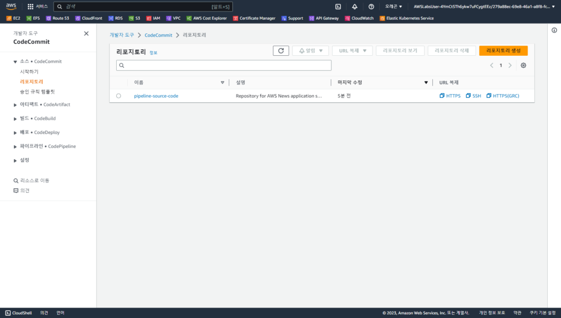Open 개인 정보 보호 in the footer
The image size is (561, 318).
click(x=492, y=313)
